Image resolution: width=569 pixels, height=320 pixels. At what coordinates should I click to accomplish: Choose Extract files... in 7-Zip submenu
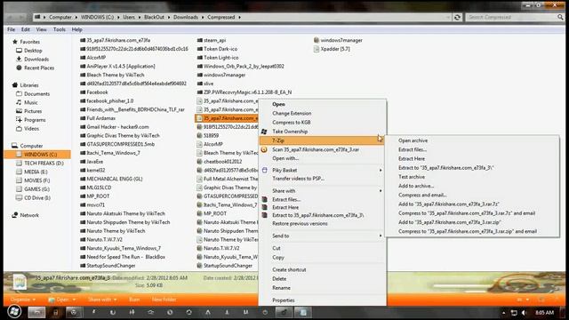413,149
